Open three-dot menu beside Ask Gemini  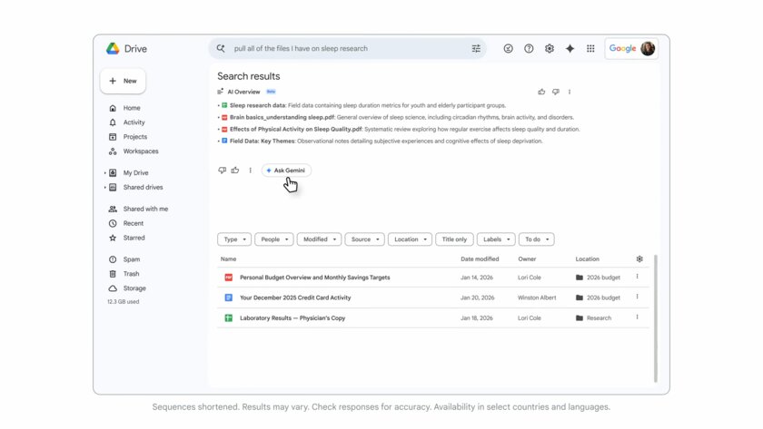click(x=250, y=170)
